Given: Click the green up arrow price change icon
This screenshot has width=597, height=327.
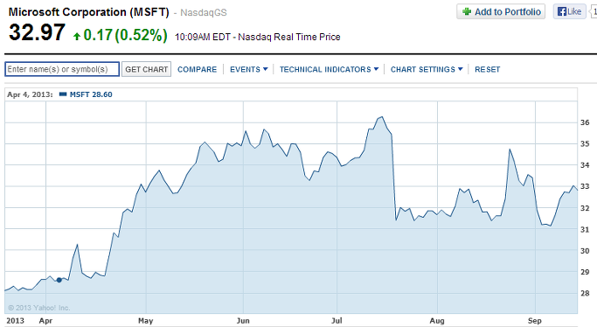Looking at the screenshot, I should (77, 36).
